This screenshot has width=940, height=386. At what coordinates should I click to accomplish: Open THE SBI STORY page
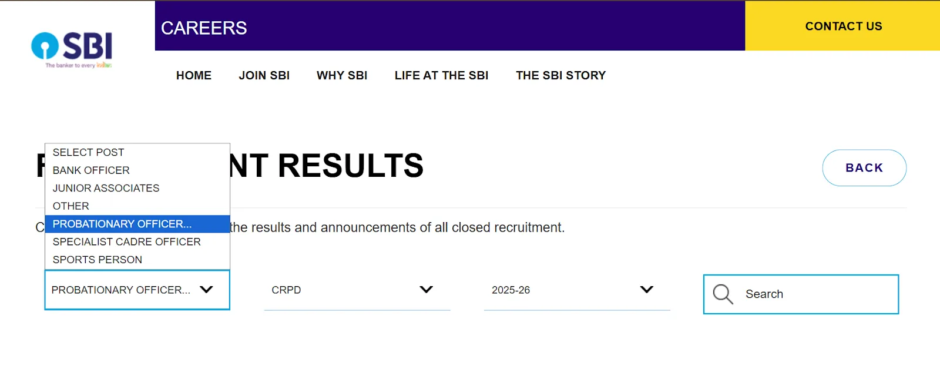point(560,75)
